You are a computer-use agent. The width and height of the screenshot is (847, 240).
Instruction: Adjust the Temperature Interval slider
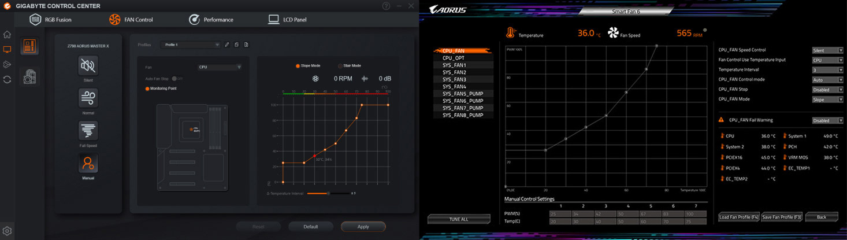[x=328, y=193]
